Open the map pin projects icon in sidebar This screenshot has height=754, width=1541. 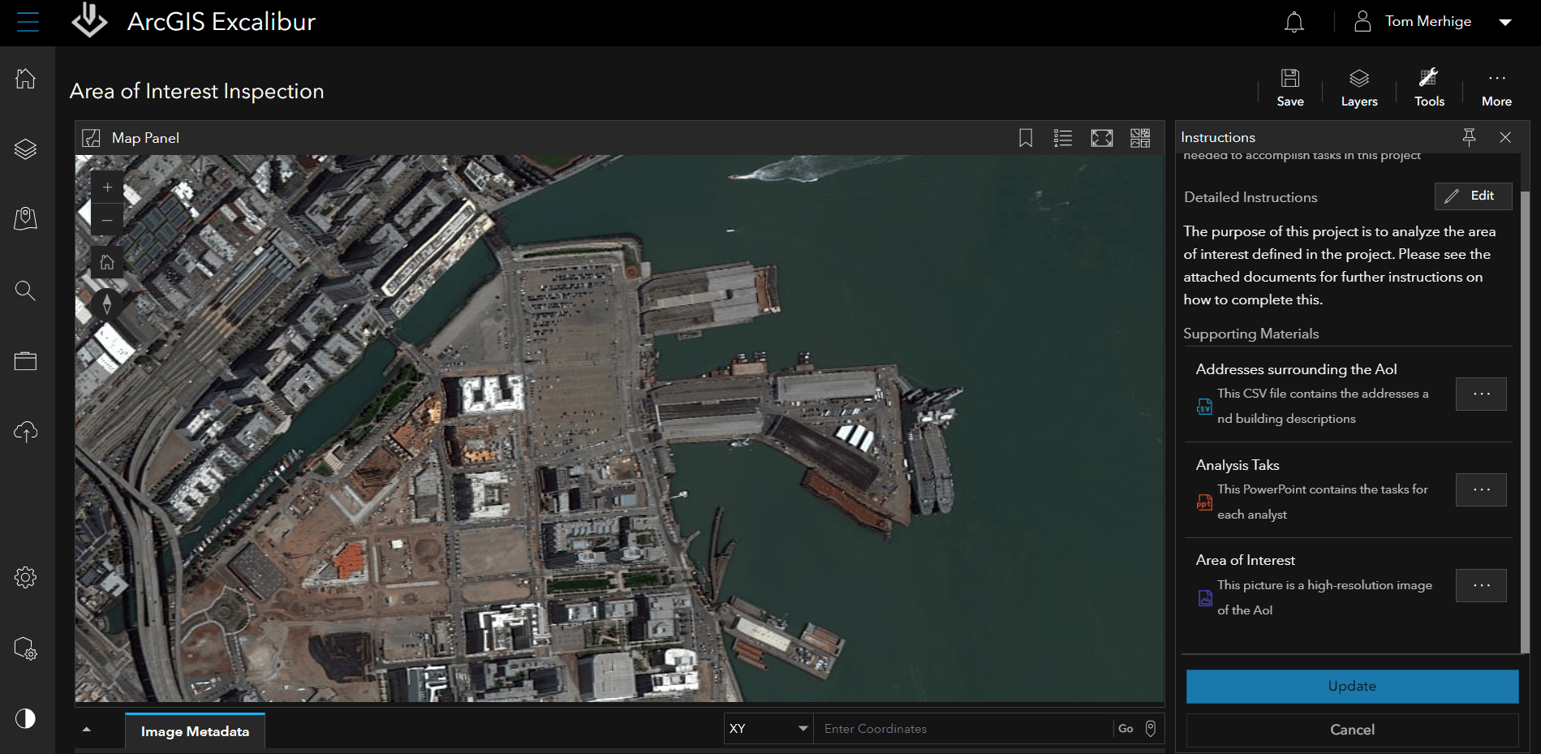pos(26,218)
